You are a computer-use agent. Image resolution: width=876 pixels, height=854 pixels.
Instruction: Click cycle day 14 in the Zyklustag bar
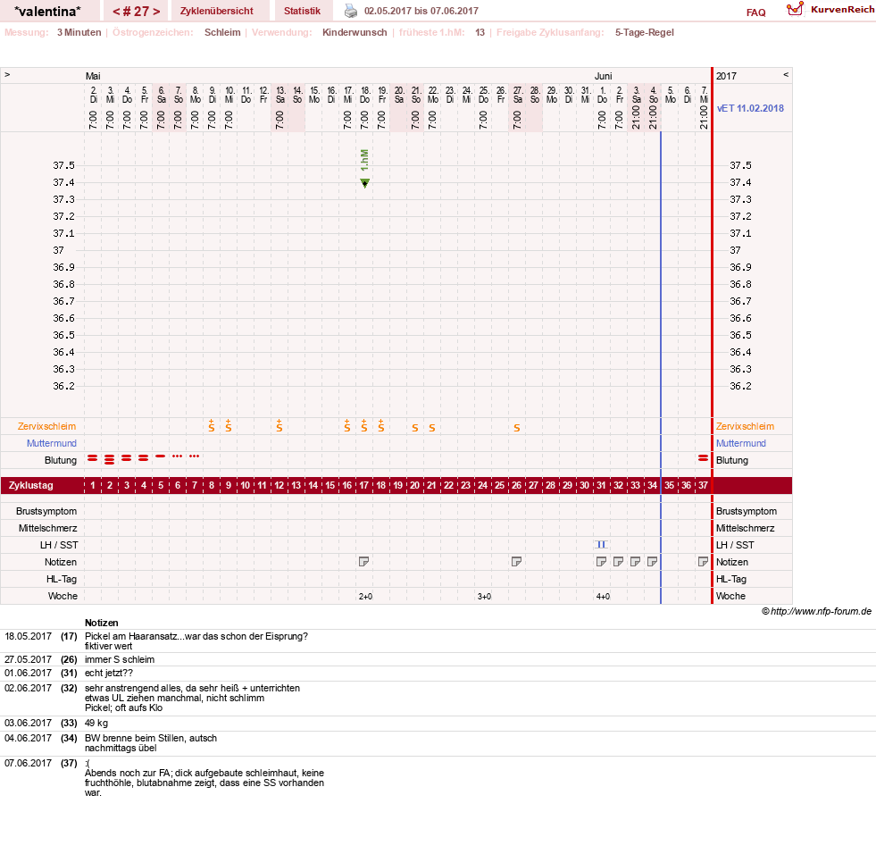click(x=313, y=485)
